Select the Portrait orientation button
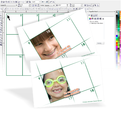121x121 pixels. click(x=33, y=5)
